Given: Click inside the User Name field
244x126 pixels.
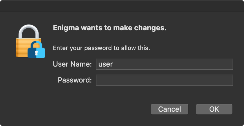Looking at the screenshot, I should (x=164, y=64).
